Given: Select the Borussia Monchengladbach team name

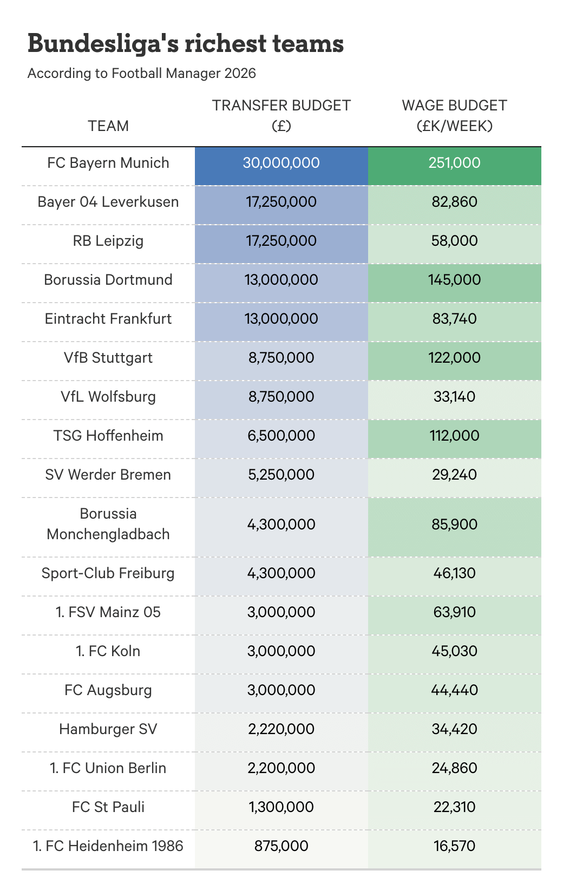Looking at the screenshot, I should tap(108, 524).
